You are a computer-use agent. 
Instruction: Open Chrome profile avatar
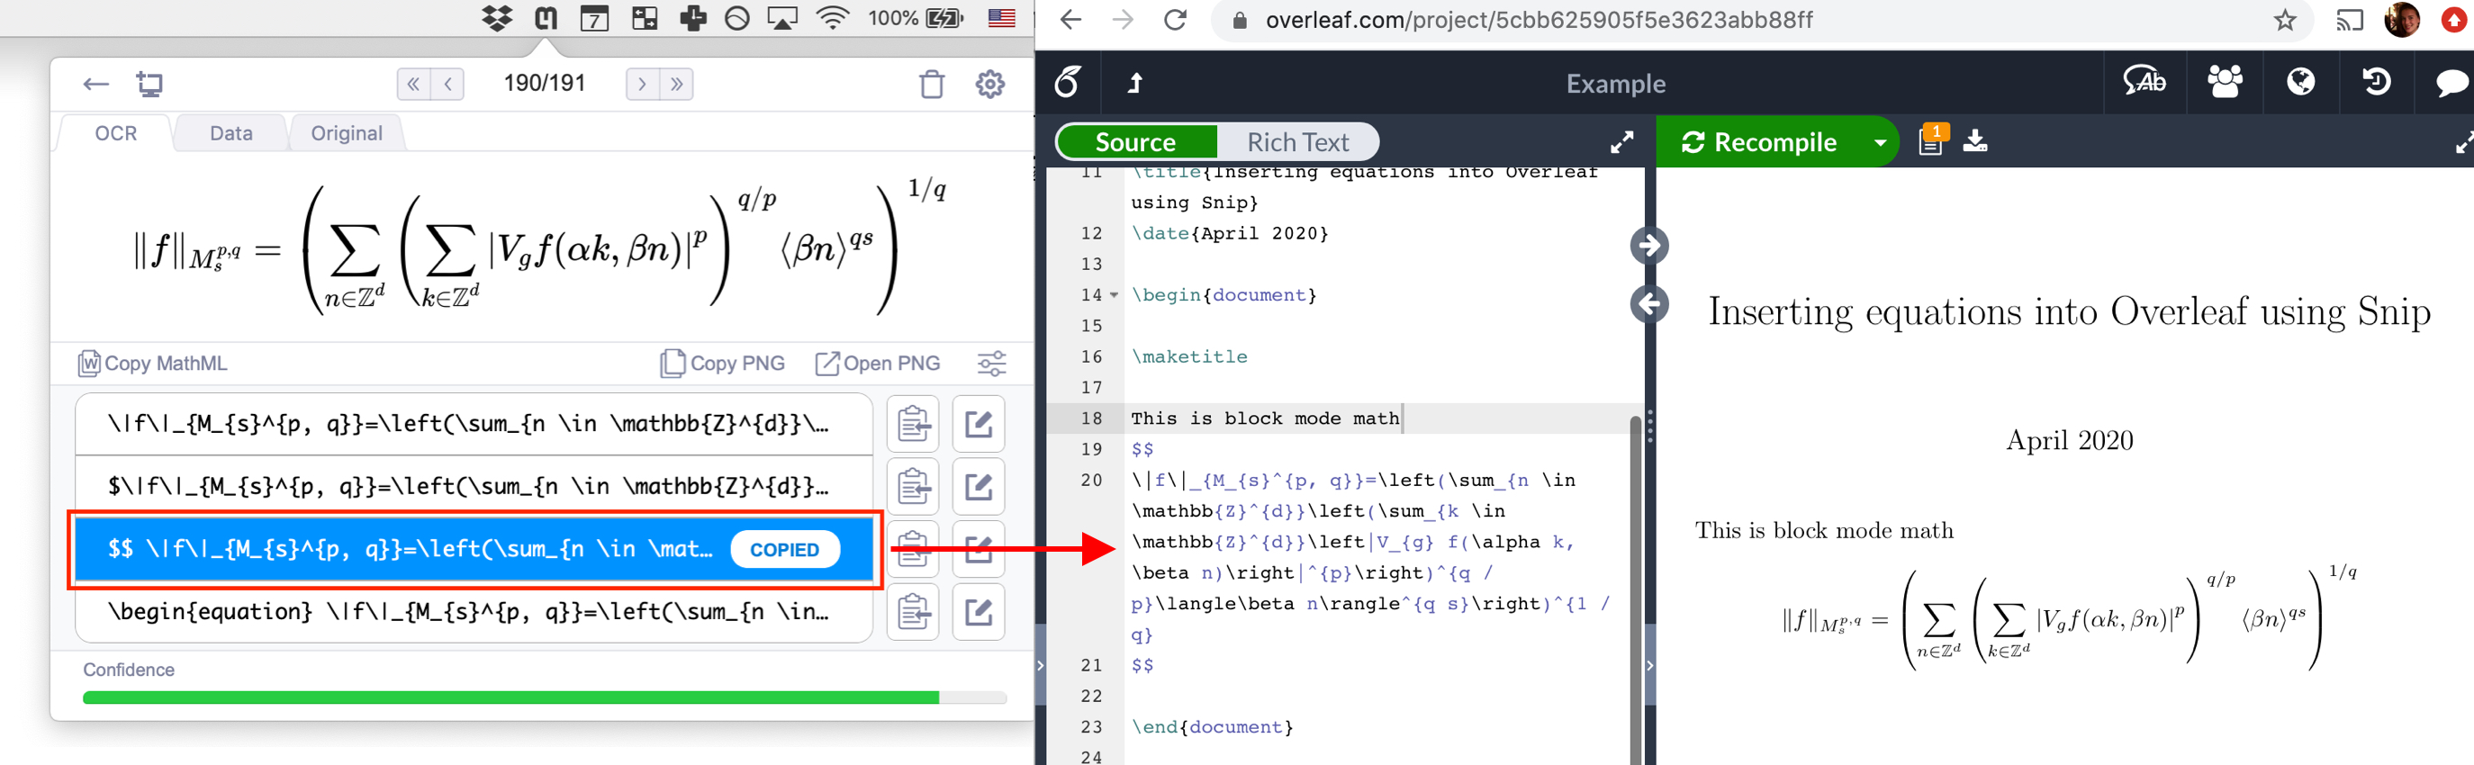point(2401,20)
